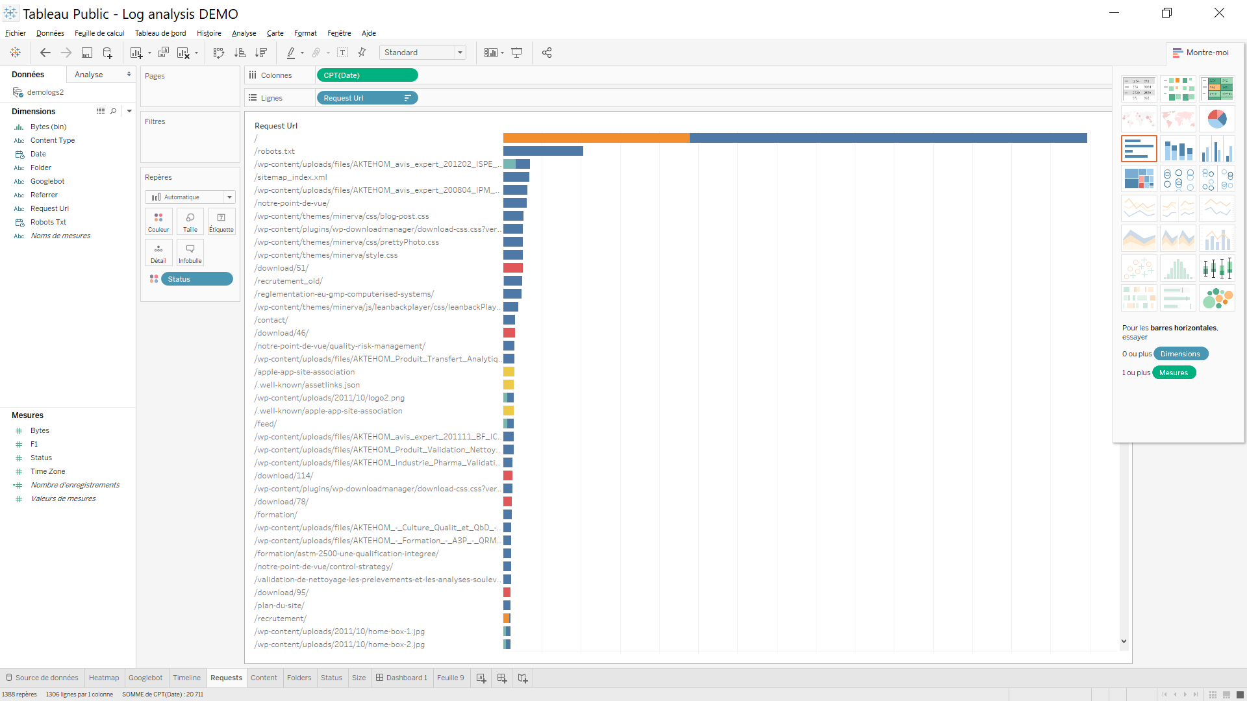The width and height of the screenshot is (1247, 701).
Task: Click the Share icon in toolbar
Action: (x=548, y=53)
